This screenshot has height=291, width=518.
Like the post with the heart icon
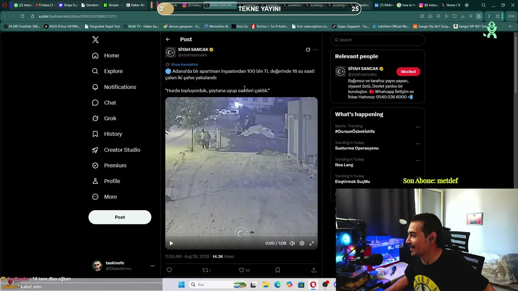click(x=242, y=270)
